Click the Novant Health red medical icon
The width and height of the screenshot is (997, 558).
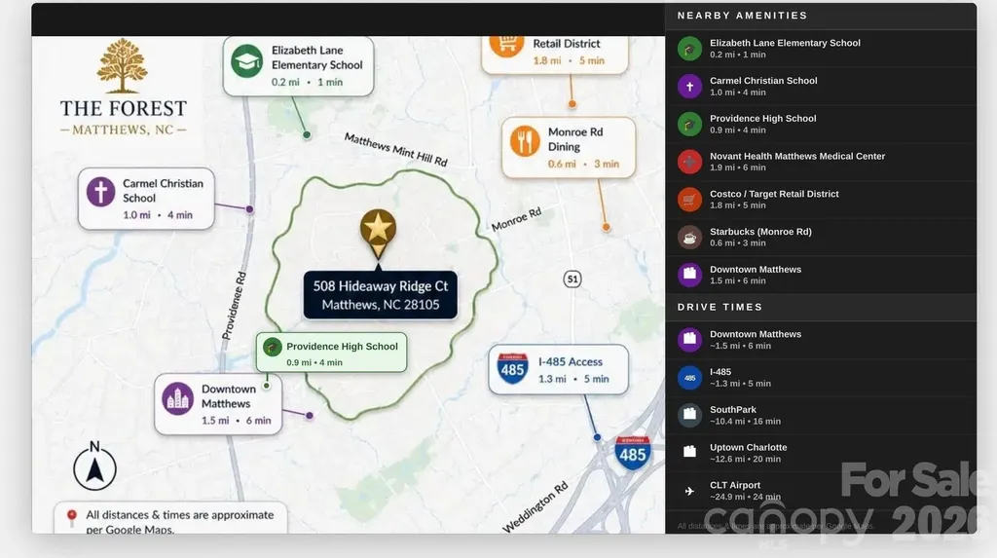point(689,162)
